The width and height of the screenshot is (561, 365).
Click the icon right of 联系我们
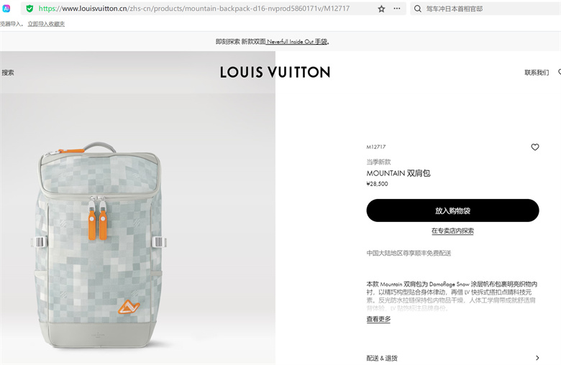point(560,73)
